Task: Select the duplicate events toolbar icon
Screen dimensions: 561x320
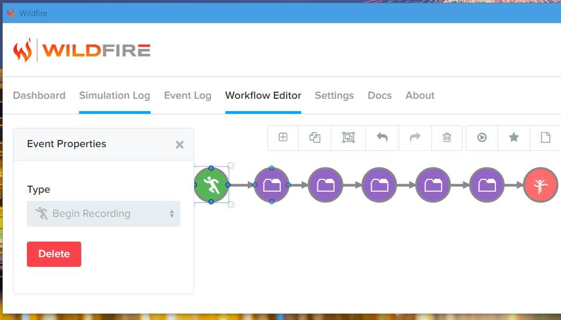Action: click(315, 137)
